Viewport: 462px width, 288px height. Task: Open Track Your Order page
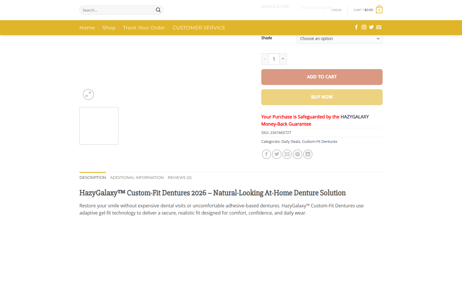144,28
